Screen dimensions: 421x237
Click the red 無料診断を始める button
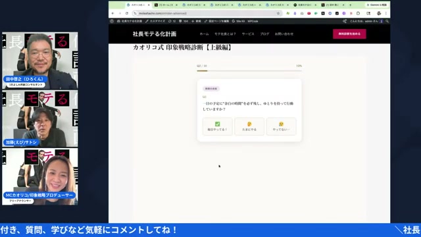pyautogui.click(x=349, y=34)
